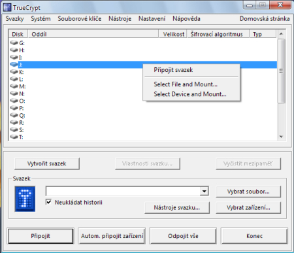Click the highlighted J: drive icon
This screenshot has height=253, width=294.
pyautogui.click(x=14, y=65)
